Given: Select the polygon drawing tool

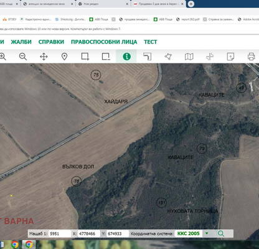Looking at the screenshot, I should click(168, 57).
